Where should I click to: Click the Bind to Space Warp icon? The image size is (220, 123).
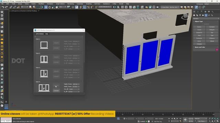[18, 7]
